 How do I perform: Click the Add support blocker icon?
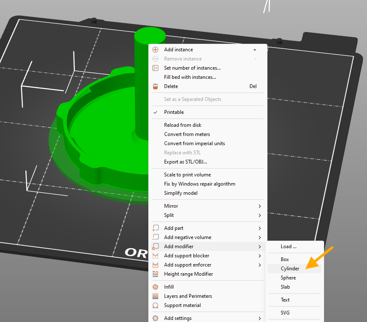155,256
